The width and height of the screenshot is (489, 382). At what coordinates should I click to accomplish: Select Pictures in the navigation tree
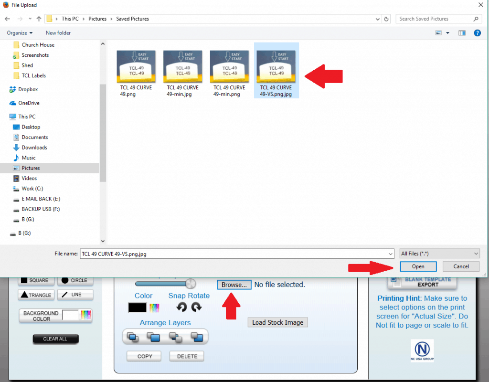(31, 168)
